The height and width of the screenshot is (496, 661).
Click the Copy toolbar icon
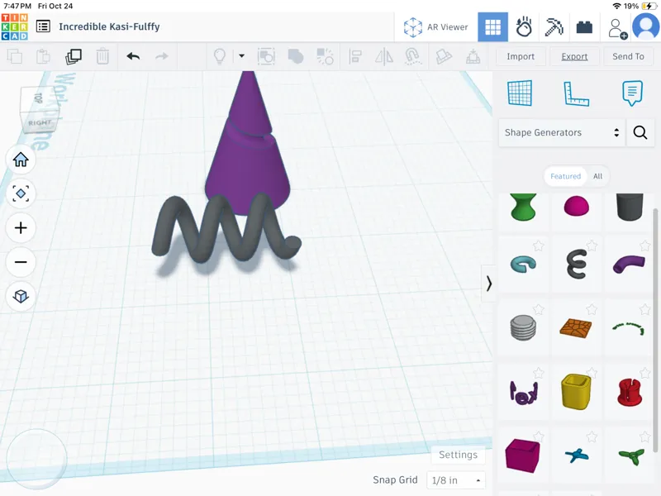(x=15, y=56)
